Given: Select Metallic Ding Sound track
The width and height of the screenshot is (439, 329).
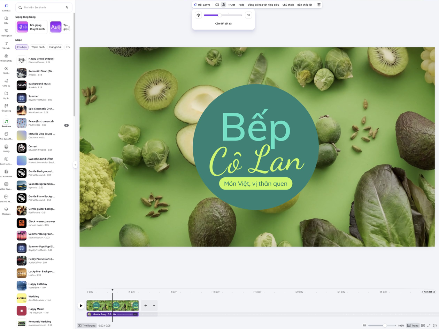Looking at the screenshot, I should 42,136.
